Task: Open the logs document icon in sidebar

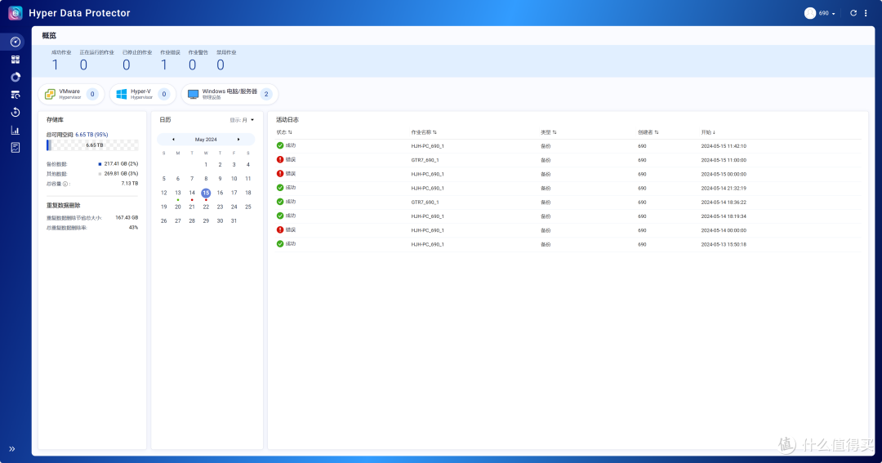Action: [16, 148]
